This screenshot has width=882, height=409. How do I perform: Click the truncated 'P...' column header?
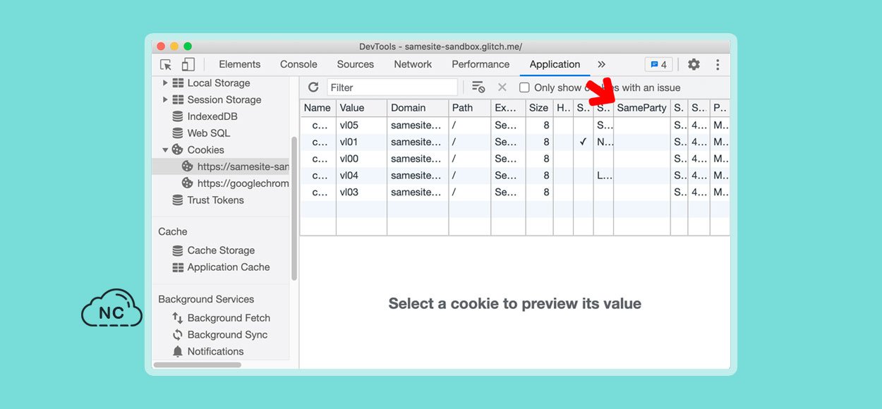coord(720,108)
